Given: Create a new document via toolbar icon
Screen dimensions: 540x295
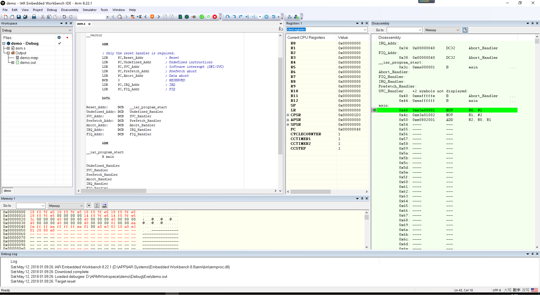Looking at the screenshot, I should point(6,17).
